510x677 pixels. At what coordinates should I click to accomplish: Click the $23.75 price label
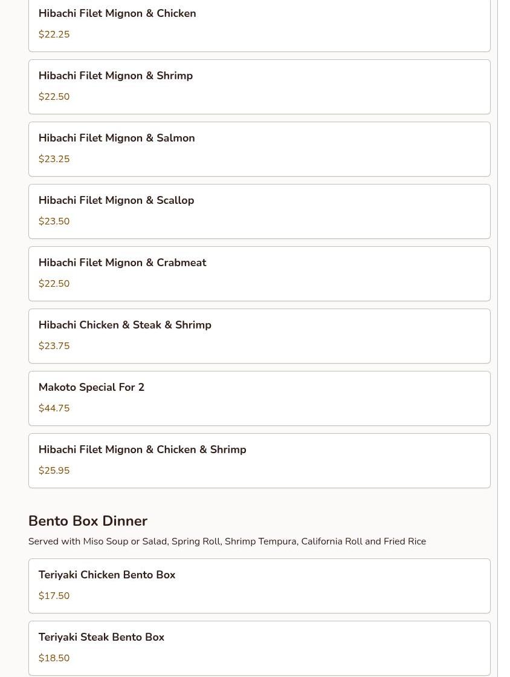coord(54,346)
